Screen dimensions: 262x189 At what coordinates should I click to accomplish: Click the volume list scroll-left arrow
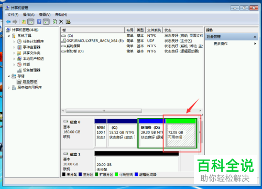pyautogui.click(x=63, y=111)
